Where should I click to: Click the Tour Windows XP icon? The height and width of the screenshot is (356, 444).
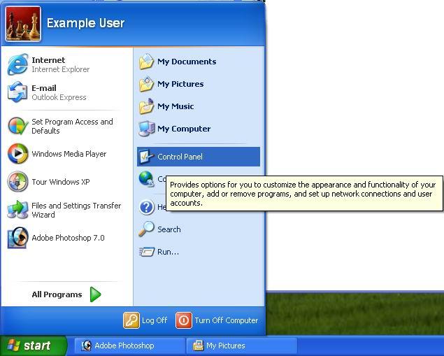tap(17, 182)
